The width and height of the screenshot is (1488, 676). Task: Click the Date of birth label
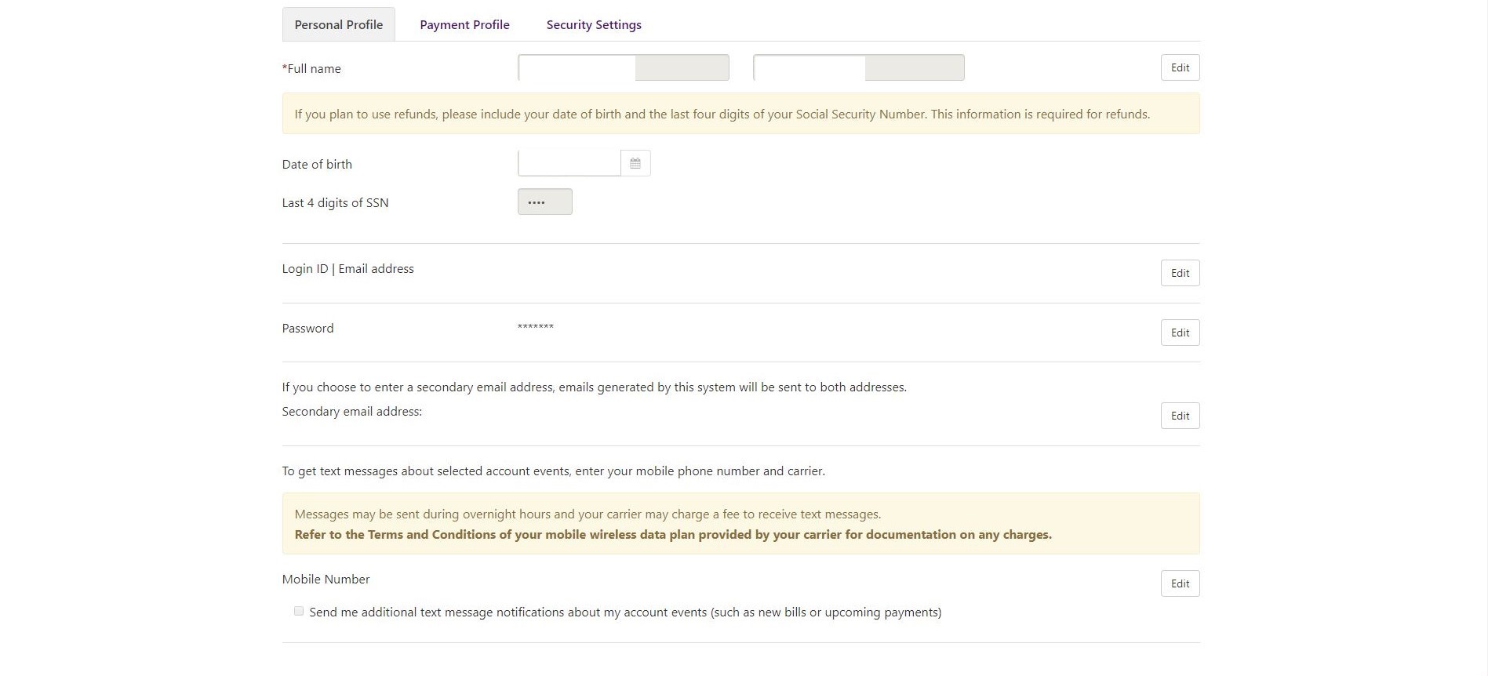[317, 165]
